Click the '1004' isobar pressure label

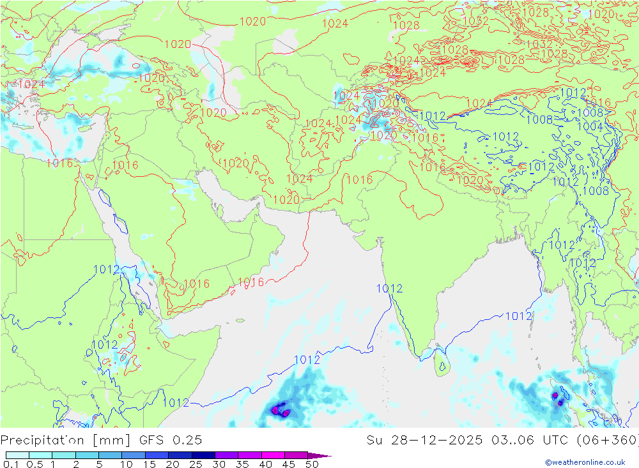pos(590,126)
